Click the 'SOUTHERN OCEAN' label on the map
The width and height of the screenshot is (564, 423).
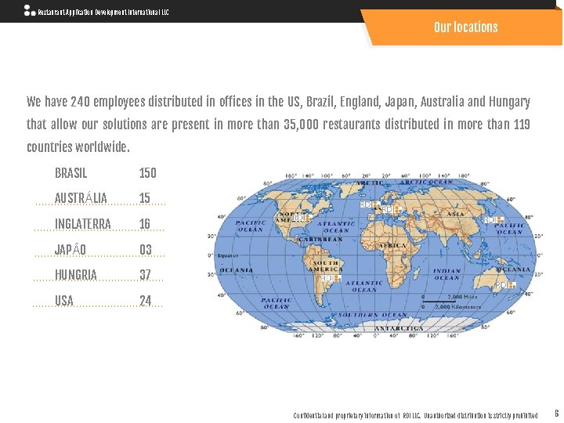372,315
